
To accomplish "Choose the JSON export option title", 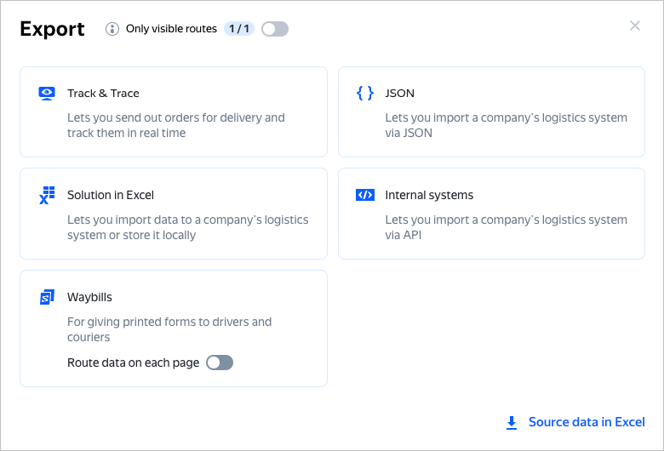I will click(399, 94).
